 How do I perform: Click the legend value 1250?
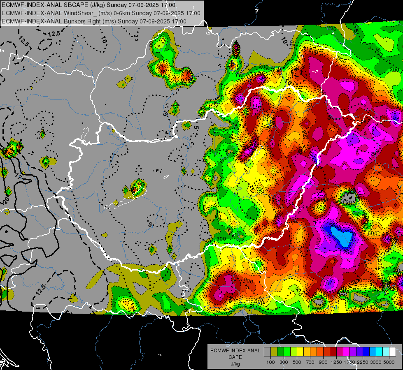coord(336,362)
